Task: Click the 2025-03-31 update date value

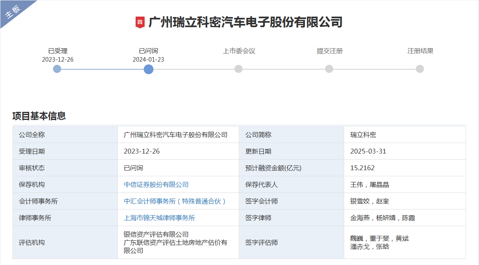Action: coord(368,152)
